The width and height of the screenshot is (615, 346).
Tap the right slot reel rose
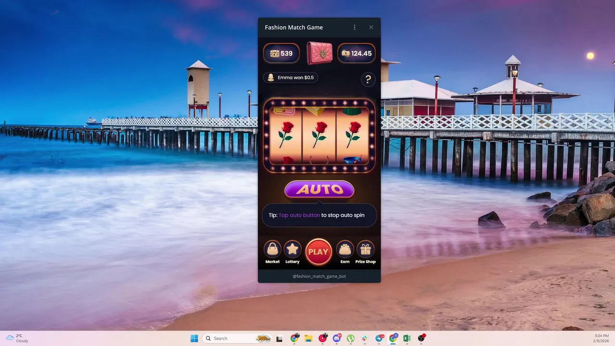point(353,135)
